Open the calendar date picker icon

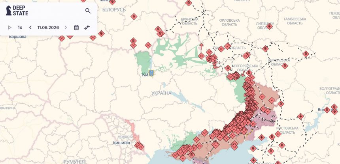click(x=76, y=28)
